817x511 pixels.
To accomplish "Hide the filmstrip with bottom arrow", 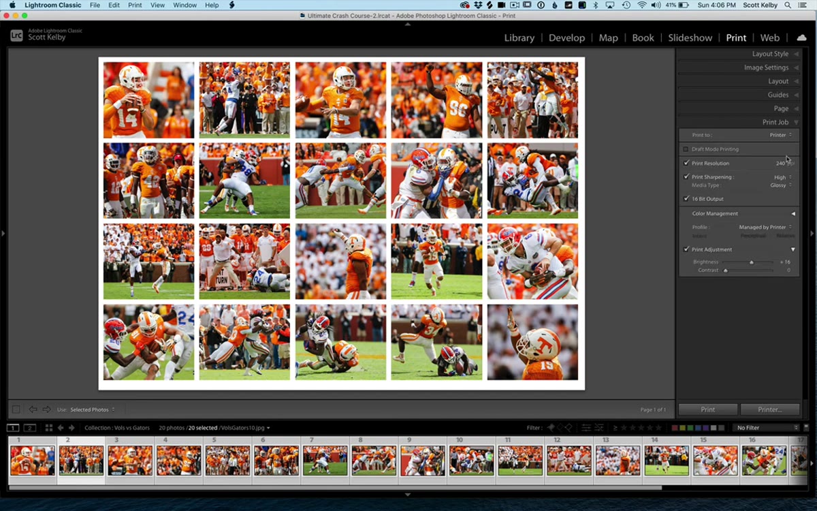I will 408,495.
